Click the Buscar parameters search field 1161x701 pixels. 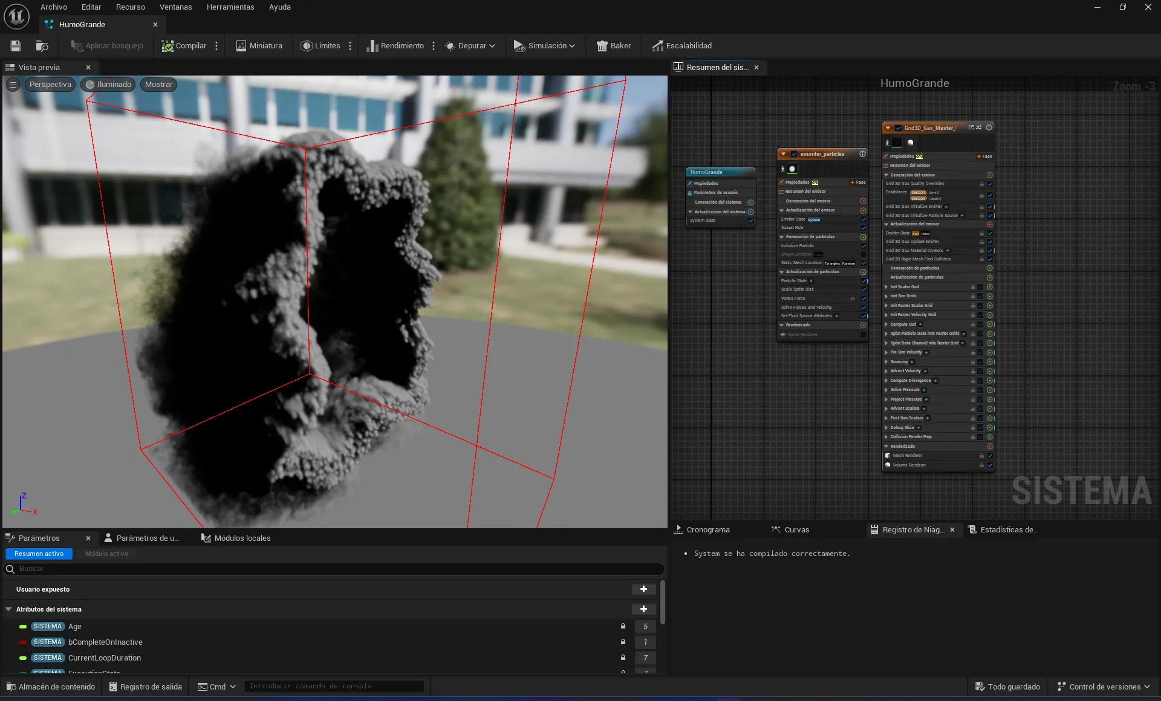tap(334, 569)
